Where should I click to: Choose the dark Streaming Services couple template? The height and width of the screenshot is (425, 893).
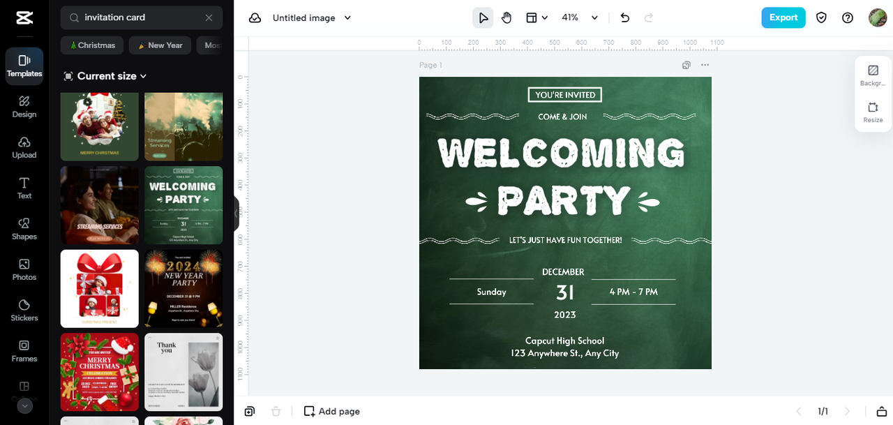[100, 205]
